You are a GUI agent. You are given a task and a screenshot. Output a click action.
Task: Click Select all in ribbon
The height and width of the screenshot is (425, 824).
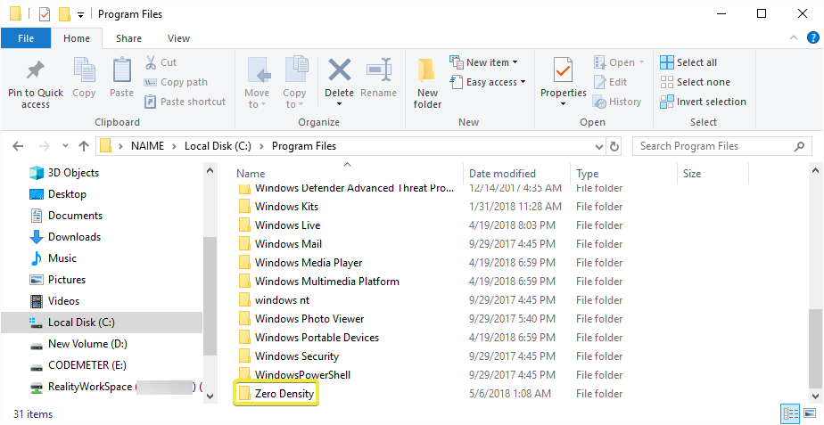click(688, 62)
